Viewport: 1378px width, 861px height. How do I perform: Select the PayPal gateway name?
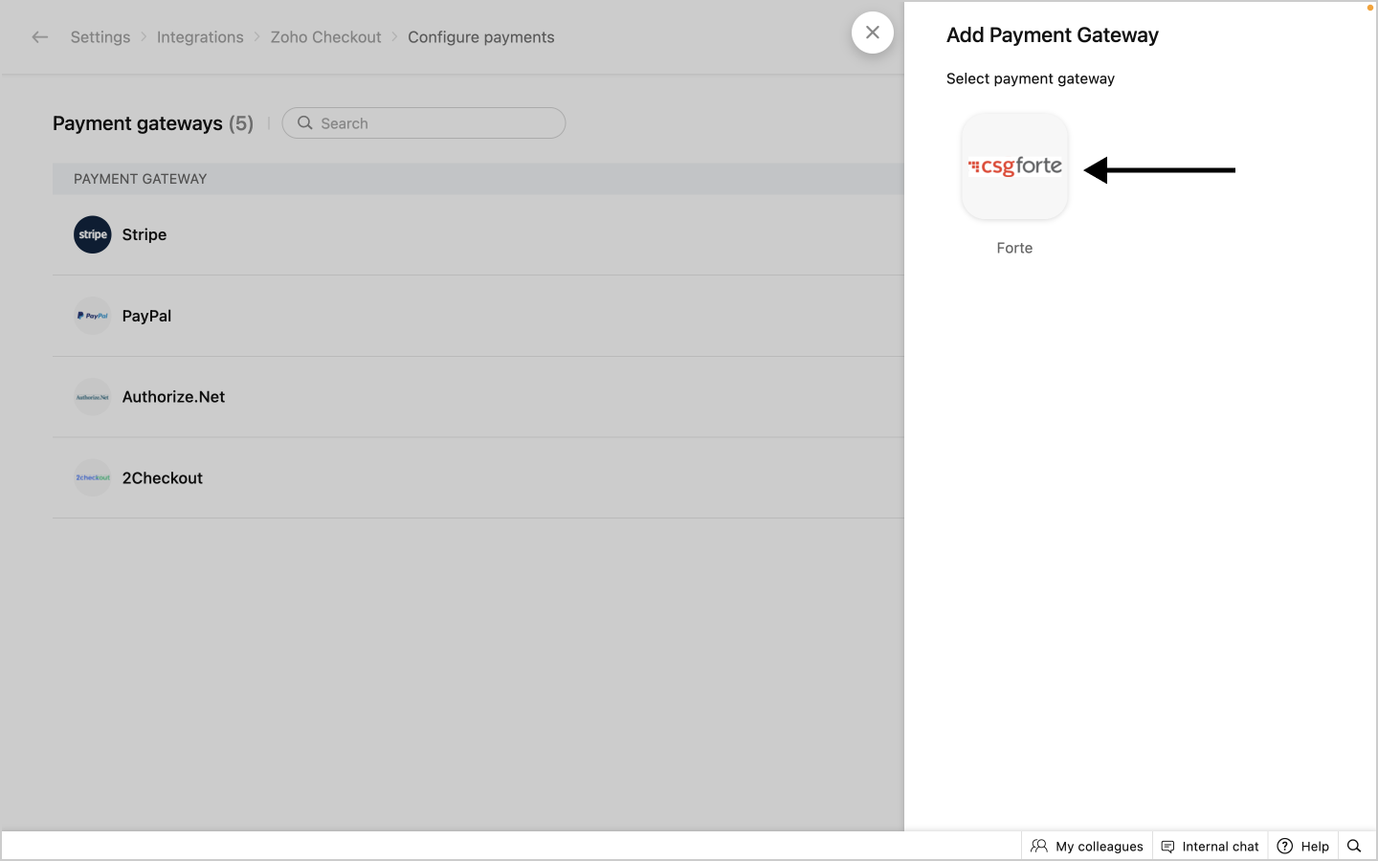tap(146, 316)
